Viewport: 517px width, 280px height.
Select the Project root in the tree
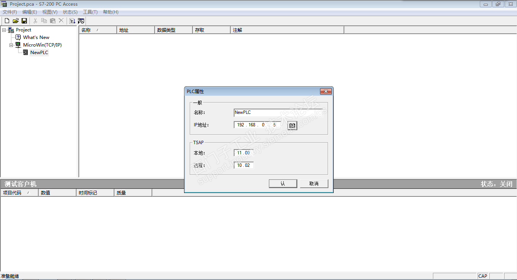pyautogui.click(x=23, y=30)
